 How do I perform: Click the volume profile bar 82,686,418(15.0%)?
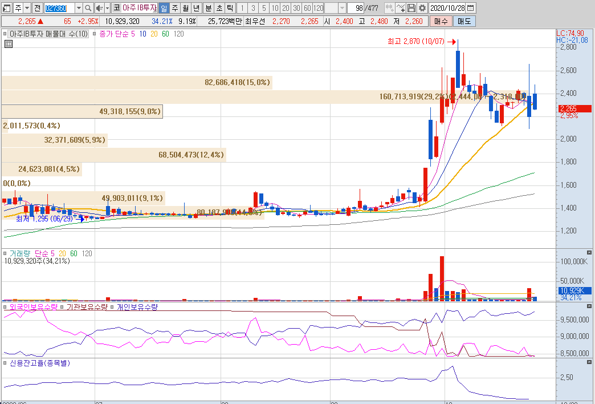coord(137,83)
